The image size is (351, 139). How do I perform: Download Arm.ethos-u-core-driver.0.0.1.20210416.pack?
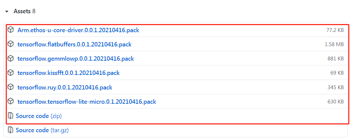pyautogui.click(x=78, y=30)
